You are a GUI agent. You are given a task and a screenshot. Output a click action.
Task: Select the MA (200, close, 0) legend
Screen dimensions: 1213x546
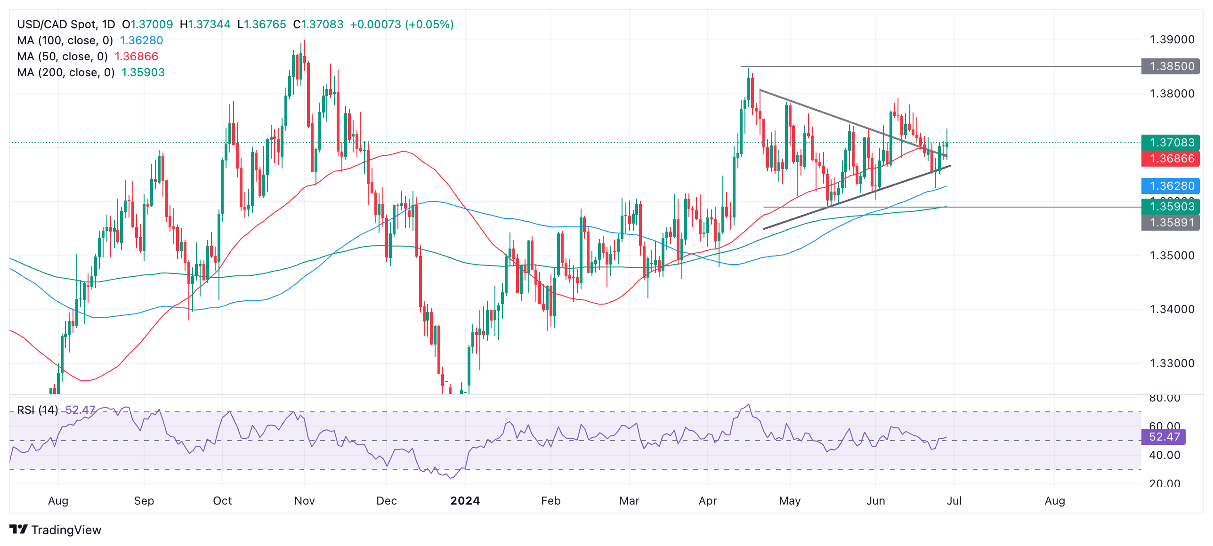pos(66,72)
